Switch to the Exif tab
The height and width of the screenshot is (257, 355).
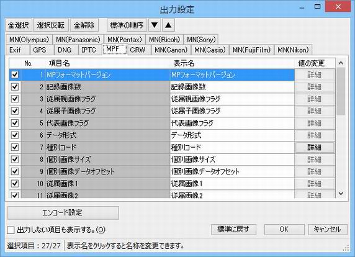click(x=15, y=50)
